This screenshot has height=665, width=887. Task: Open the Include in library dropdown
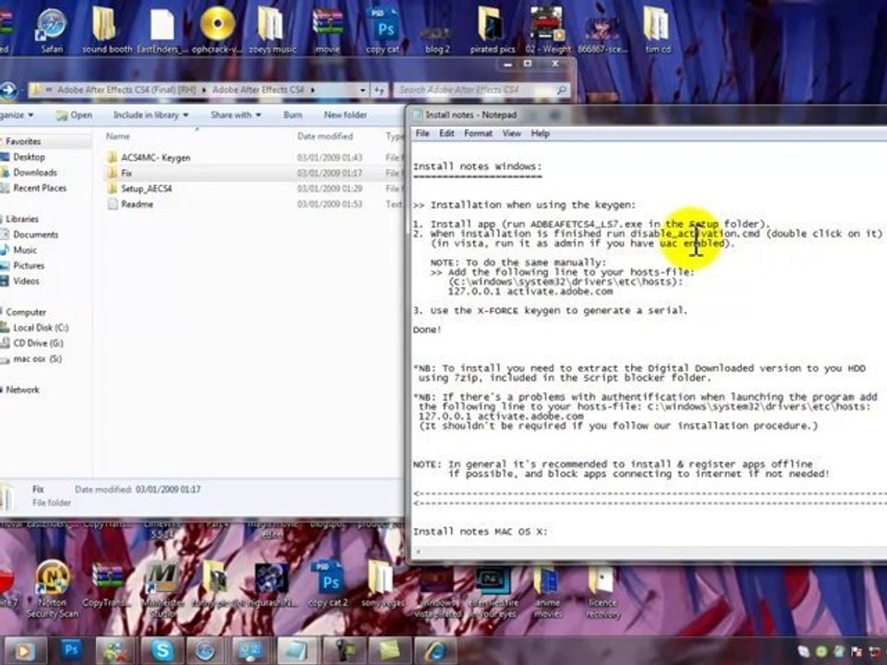151,115
